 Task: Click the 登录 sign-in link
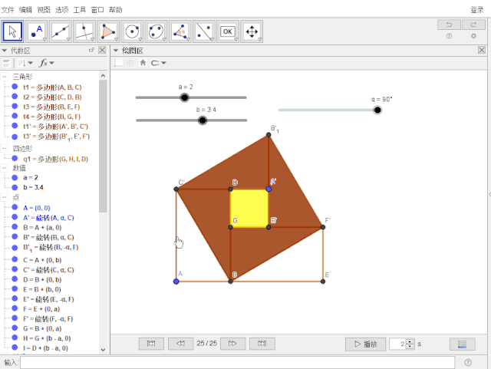point(477,10)
